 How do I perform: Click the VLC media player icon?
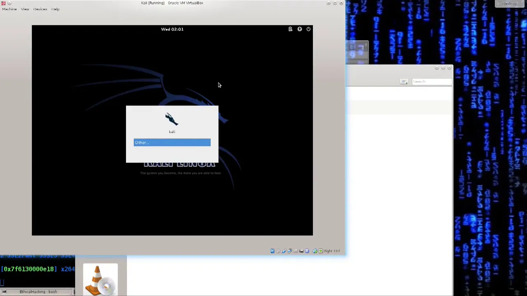100,280
